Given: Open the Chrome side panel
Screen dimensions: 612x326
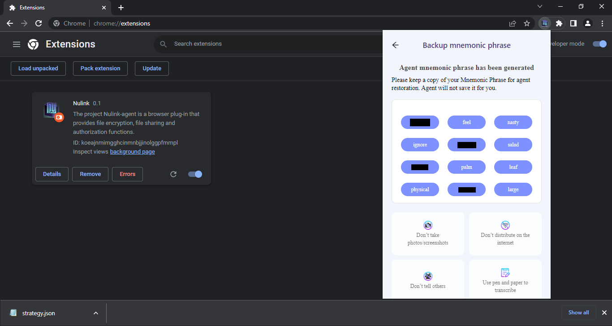Looking at the screenshot, I should click(x=573, y=23).
